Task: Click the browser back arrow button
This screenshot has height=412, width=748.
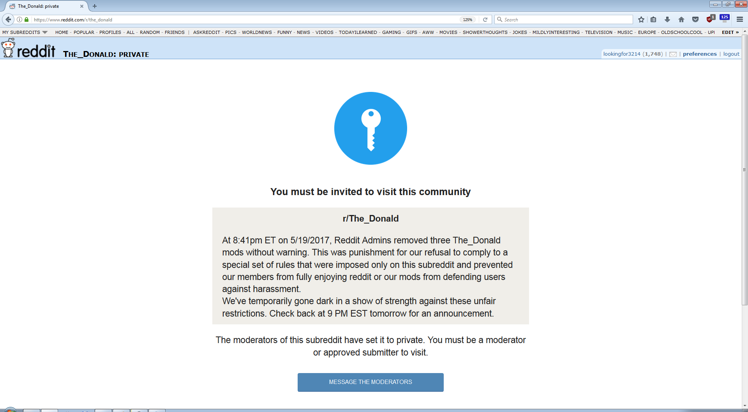Action: 8,19
